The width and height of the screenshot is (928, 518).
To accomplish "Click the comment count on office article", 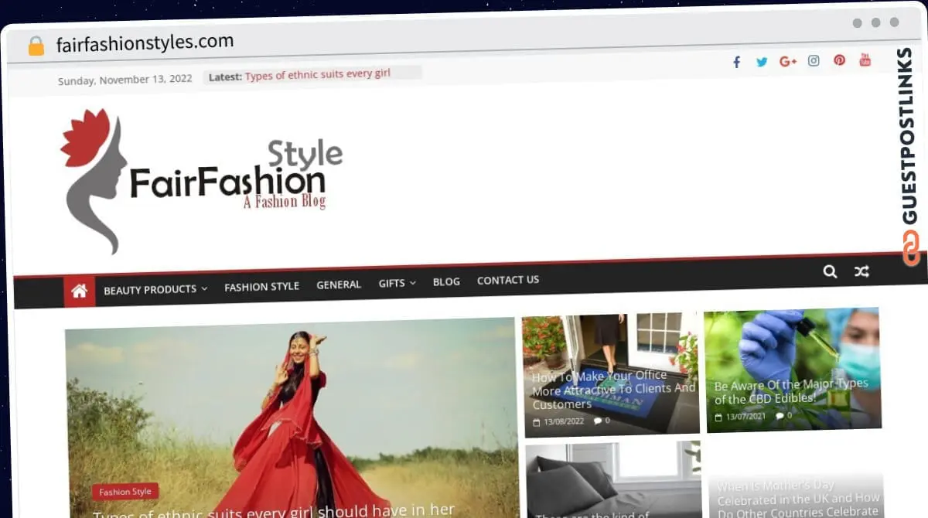I will click(x=602, y=421).
